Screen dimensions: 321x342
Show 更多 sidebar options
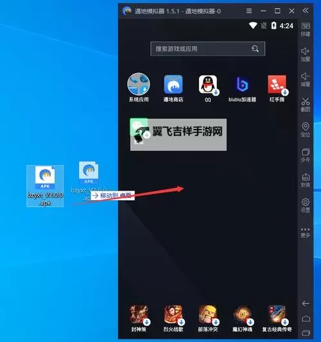click(306, 232)
